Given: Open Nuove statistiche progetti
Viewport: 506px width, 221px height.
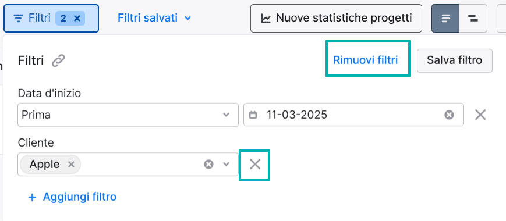Looking at the screenshot, I should click(x=336, y=19).
